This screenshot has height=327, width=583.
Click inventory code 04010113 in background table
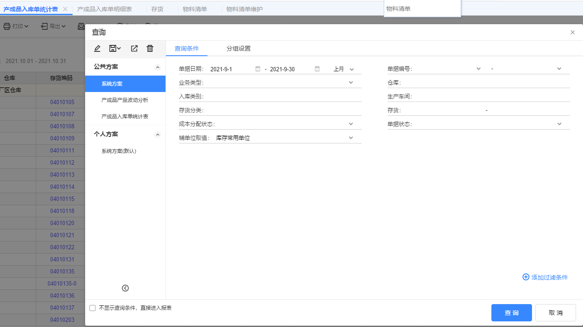coord(62,175)
